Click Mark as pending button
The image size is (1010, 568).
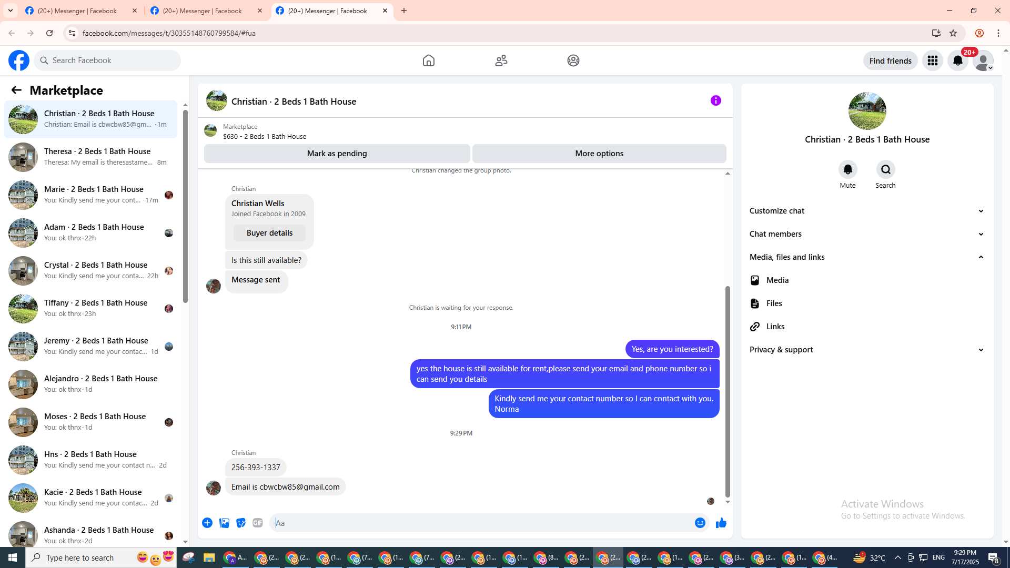pos(337,154)
